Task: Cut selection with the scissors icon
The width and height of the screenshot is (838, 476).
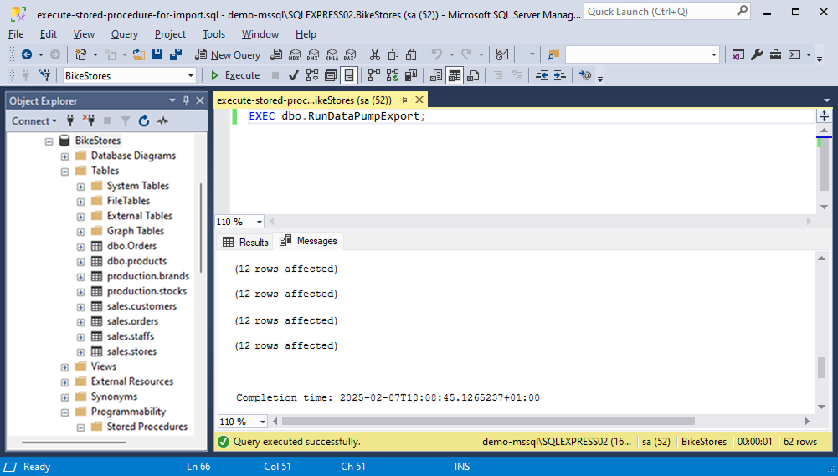Action: coord(375,54)
